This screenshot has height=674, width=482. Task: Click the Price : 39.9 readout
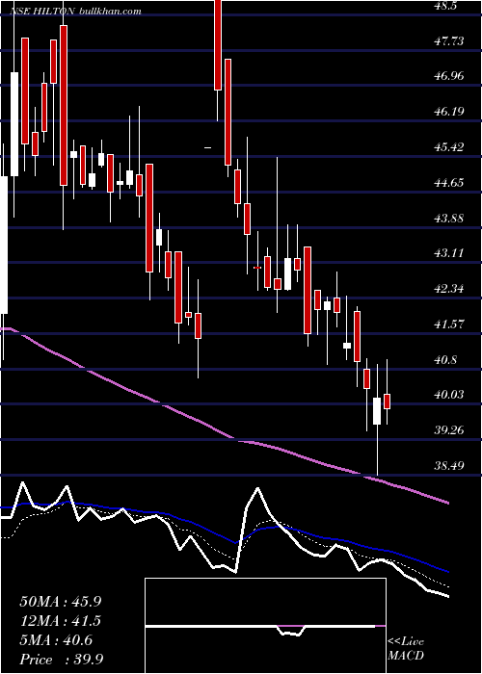61,660
